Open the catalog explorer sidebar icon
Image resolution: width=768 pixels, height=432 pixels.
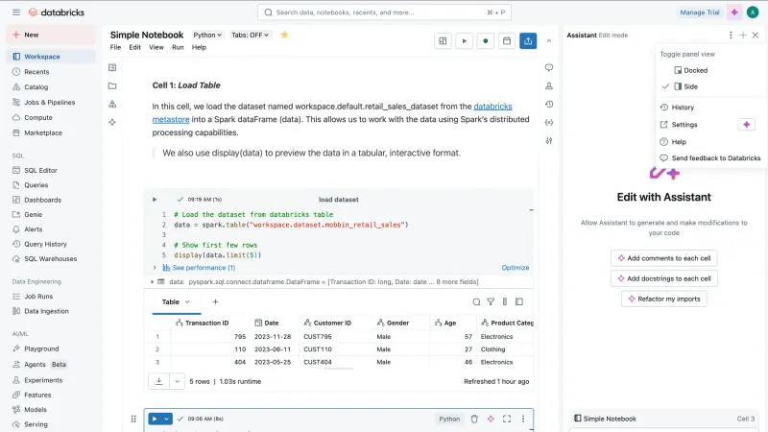112,104
